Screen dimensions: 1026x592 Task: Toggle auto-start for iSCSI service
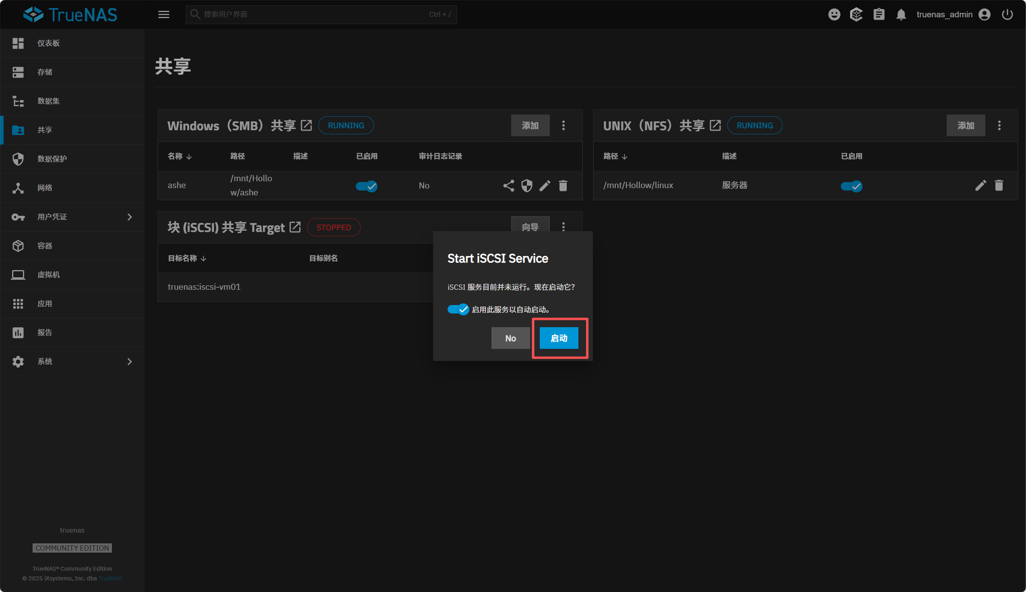(458, 309)
